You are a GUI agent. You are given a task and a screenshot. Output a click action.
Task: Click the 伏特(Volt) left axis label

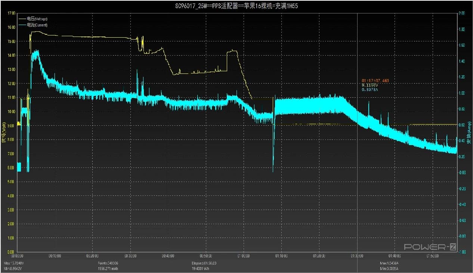pos(4,132)
